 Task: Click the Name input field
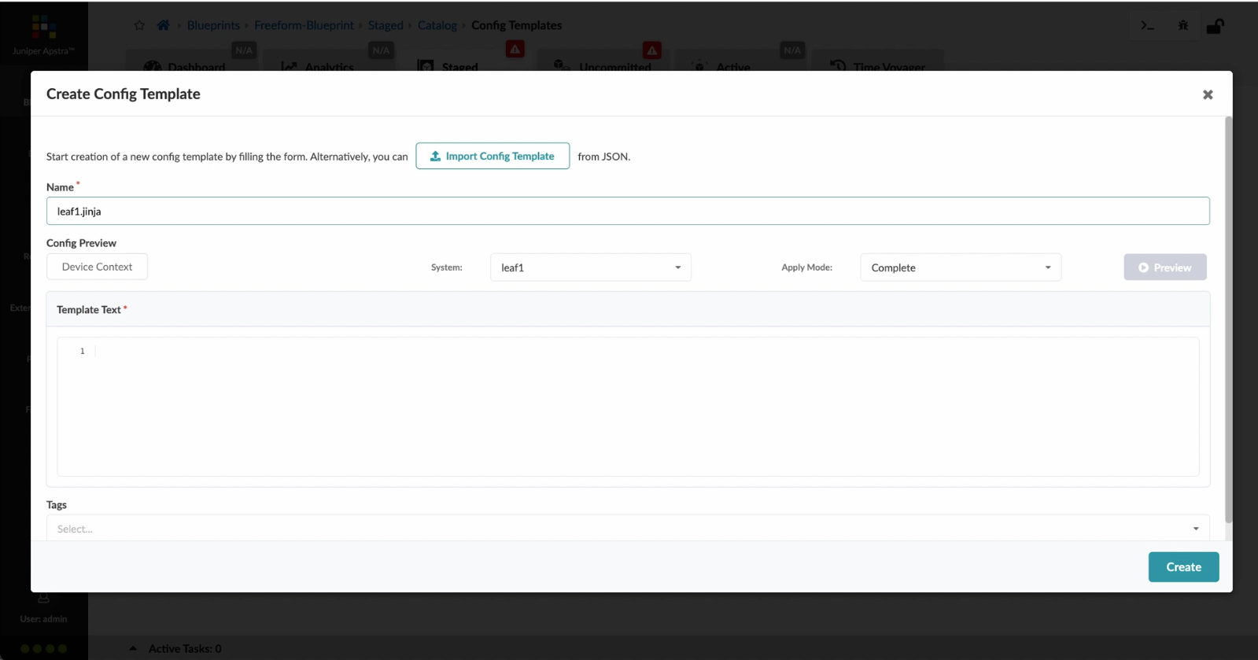pos(628,211)
